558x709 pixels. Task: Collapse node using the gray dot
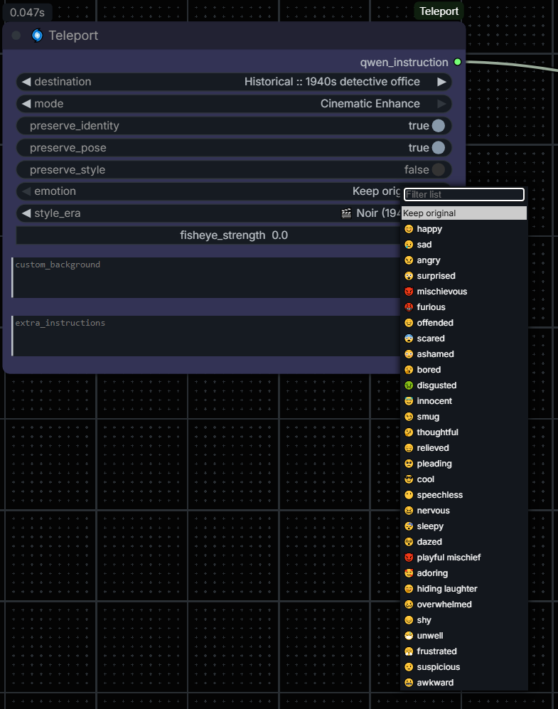(x=16, y=36)
